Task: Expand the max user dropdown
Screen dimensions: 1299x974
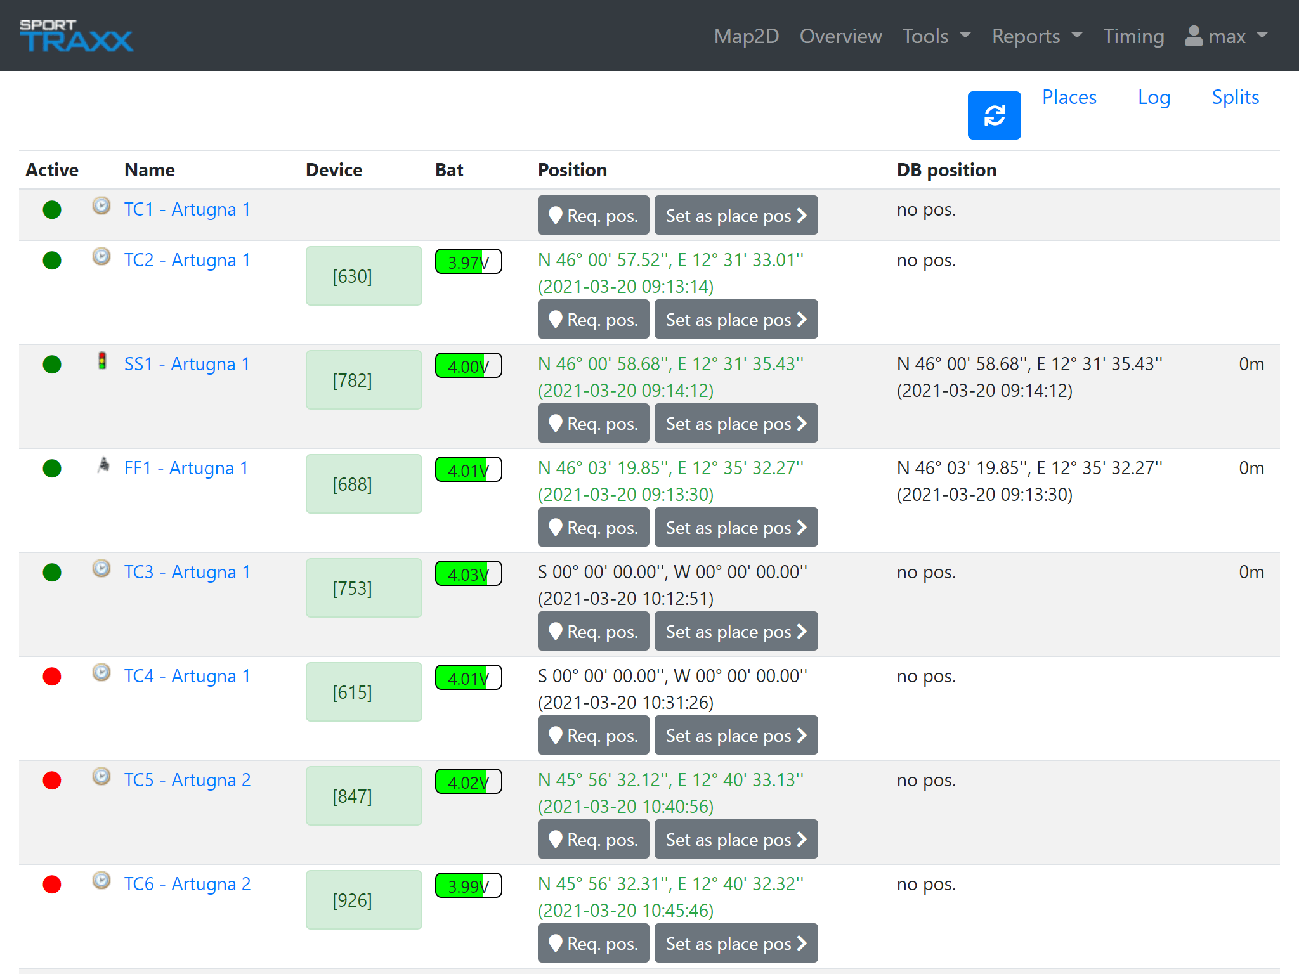Action: [1227, 36]
